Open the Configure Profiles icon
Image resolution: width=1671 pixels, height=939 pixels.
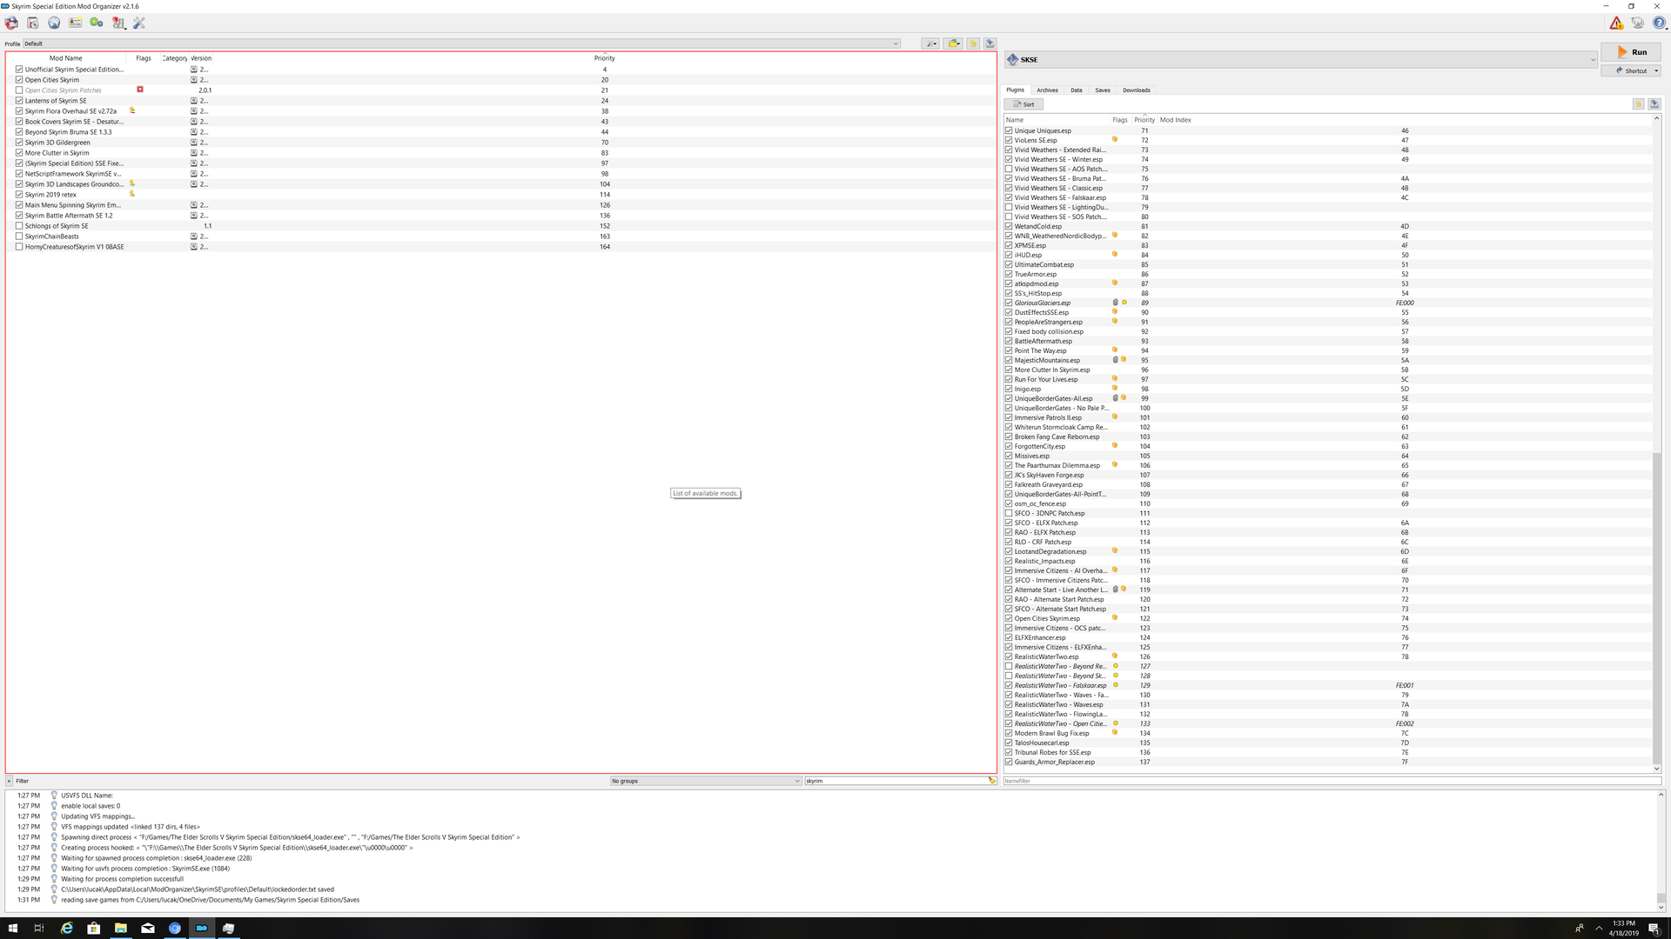pos(76,23)
